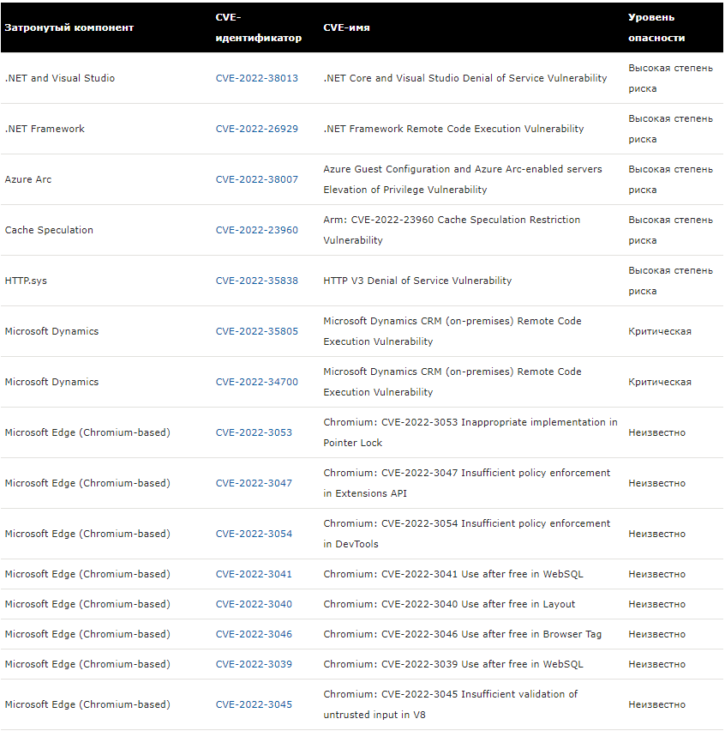This screenshot has height=731, width=725.
Task: Click 'Use after free in Layout' name
Action: click(449, 604)
